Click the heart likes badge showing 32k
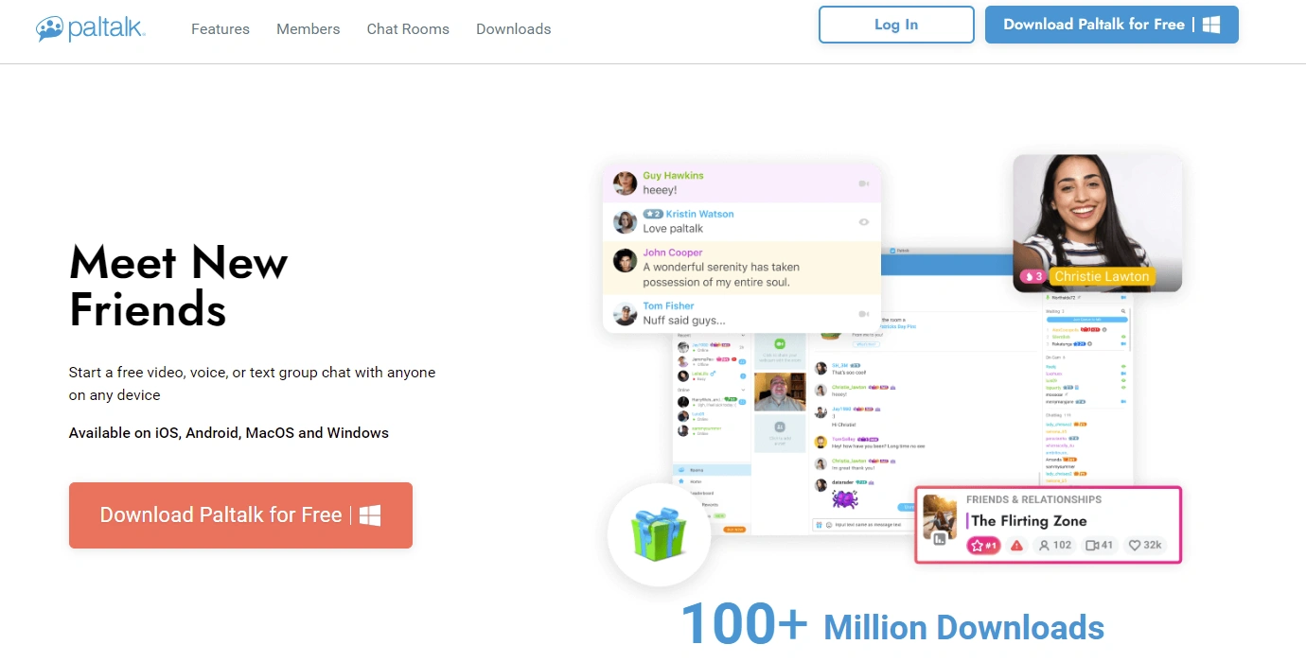This screenshot has width=1306, height=662. 1145,546
